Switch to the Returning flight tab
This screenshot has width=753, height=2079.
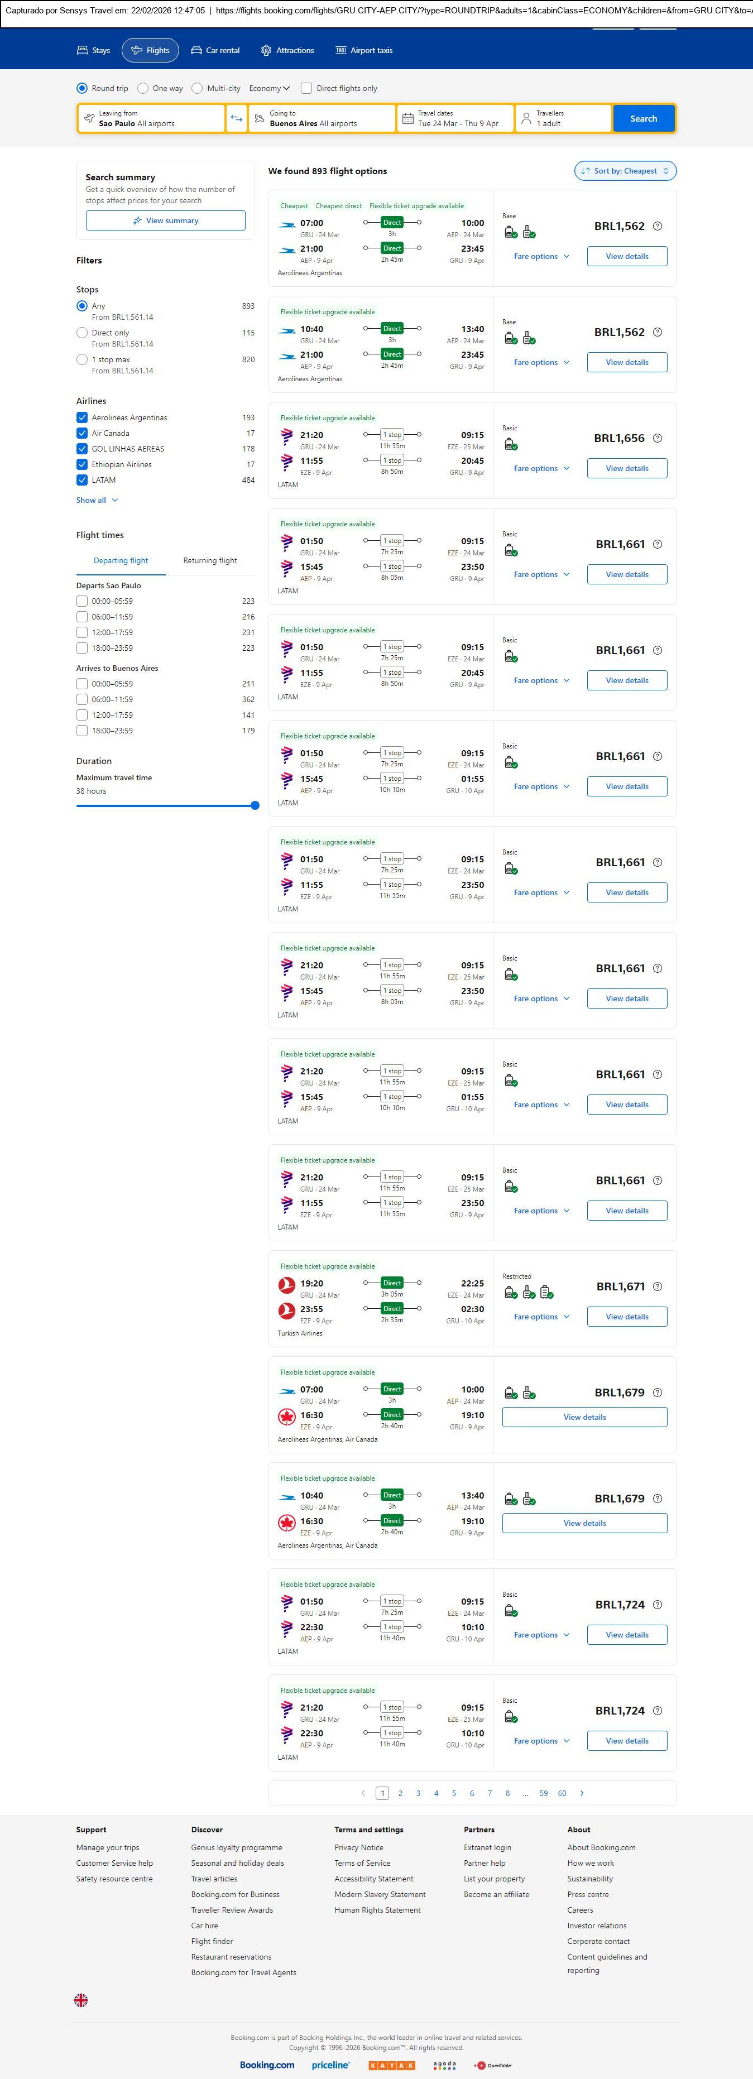(x=210, y=561)
